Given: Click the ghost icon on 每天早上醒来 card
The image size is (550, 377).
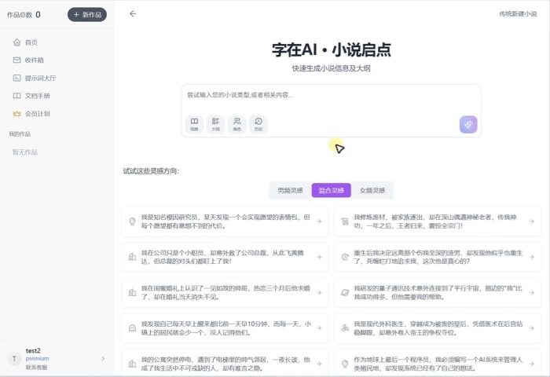Looking at the screenshot, I should click(x=132, y=328).
